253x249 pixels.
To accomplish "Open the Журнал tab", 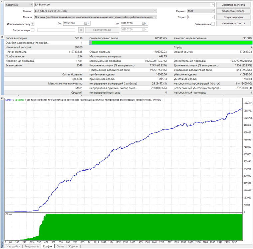I will [x=73, y=246].
